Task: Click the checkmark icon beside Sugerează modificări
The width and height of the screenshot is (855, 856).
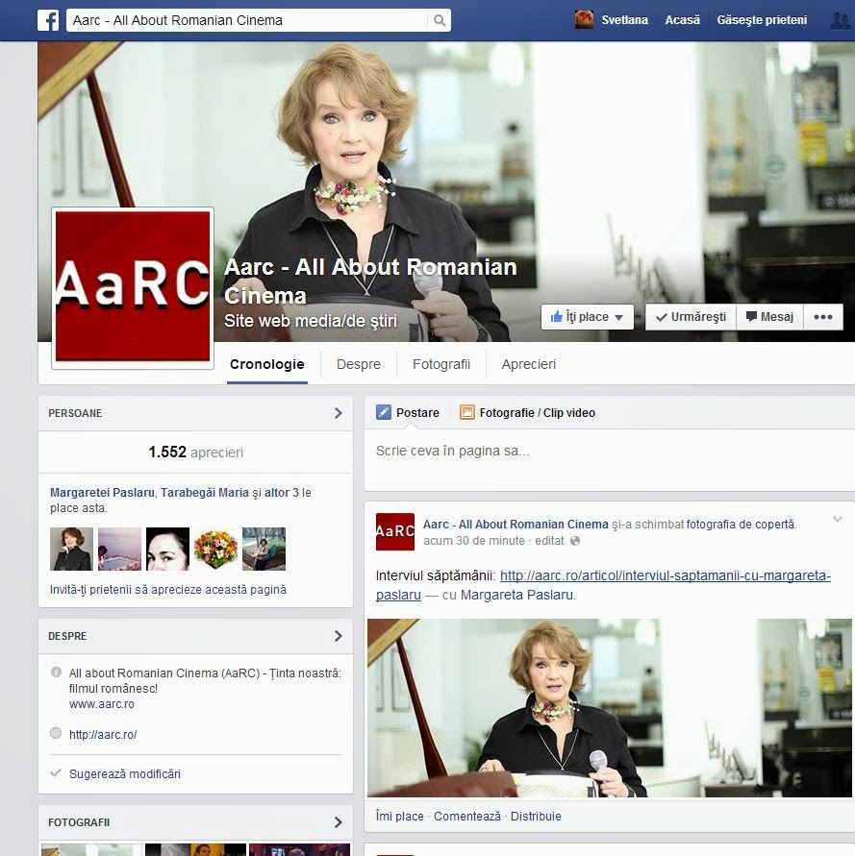Action: point(55,773)
